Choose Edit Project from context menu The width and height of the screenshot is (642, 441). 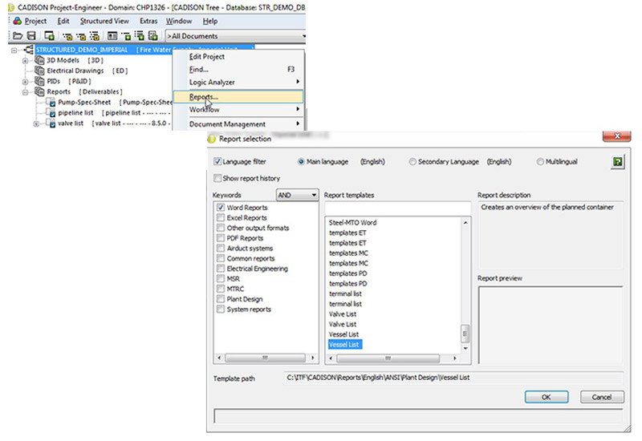[238, 56]
